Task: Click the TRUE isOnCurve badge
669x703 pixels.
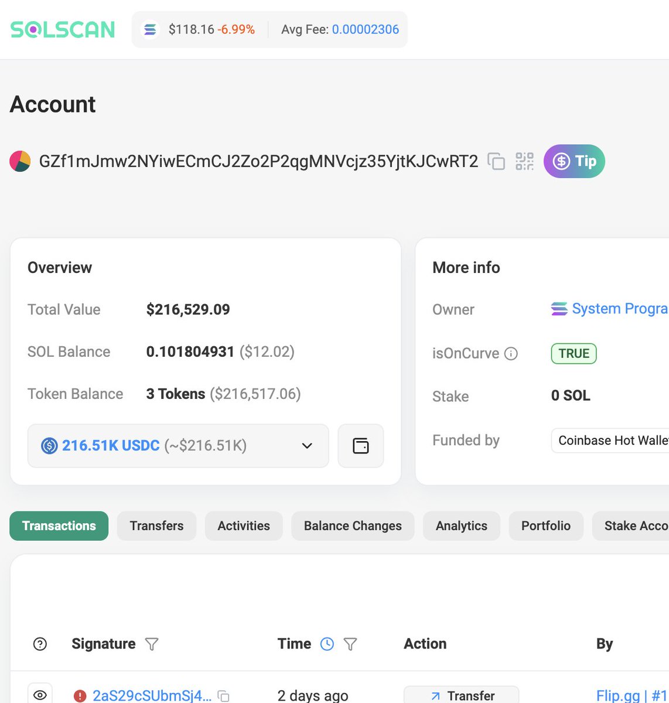Action: (574, 353)
